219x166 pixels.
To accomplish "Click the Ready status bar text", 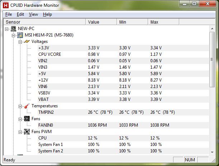I will pyautogui.click(x=9, y=160).
